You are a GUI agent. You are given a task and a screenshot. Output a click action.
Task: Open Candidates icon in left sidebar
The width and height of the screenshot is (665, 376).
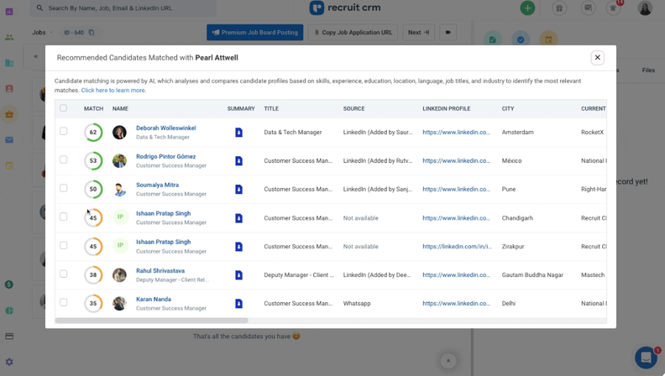coord(9,37)
